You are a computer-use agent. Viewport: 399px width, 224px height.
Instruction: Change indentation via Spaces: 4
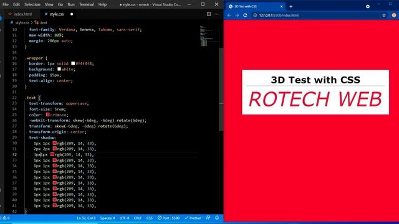(107, 218)
